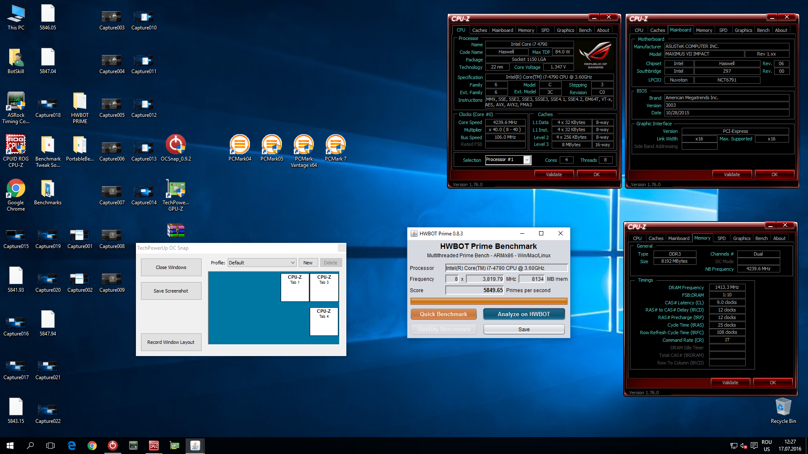Open About tab in Memory CPU-Z window

779,238
